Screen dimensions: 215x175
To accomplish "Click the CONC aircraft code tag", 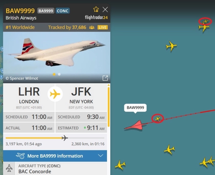I will pos(62,11).
